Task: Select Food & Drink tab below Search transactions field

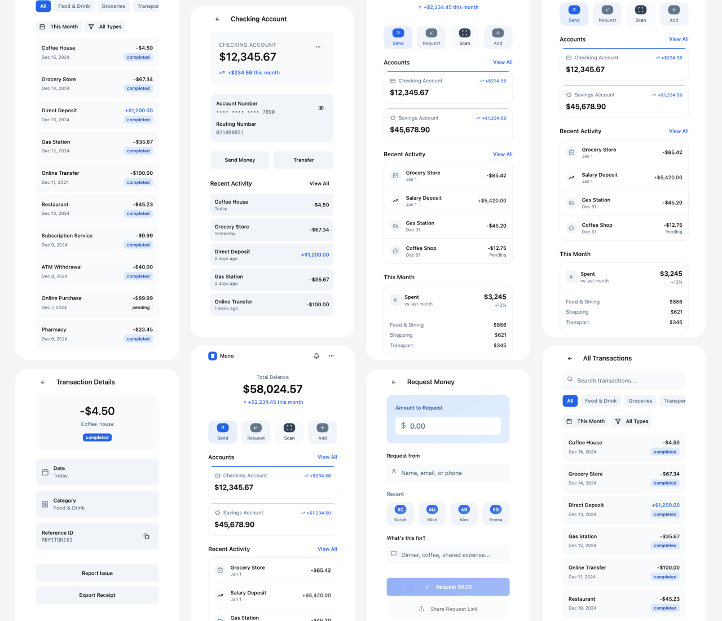Action: [601, 401]
